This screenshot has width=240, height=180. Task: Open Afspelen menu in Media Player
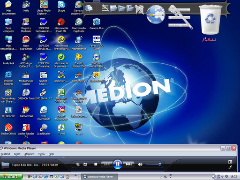click(29, 154)
